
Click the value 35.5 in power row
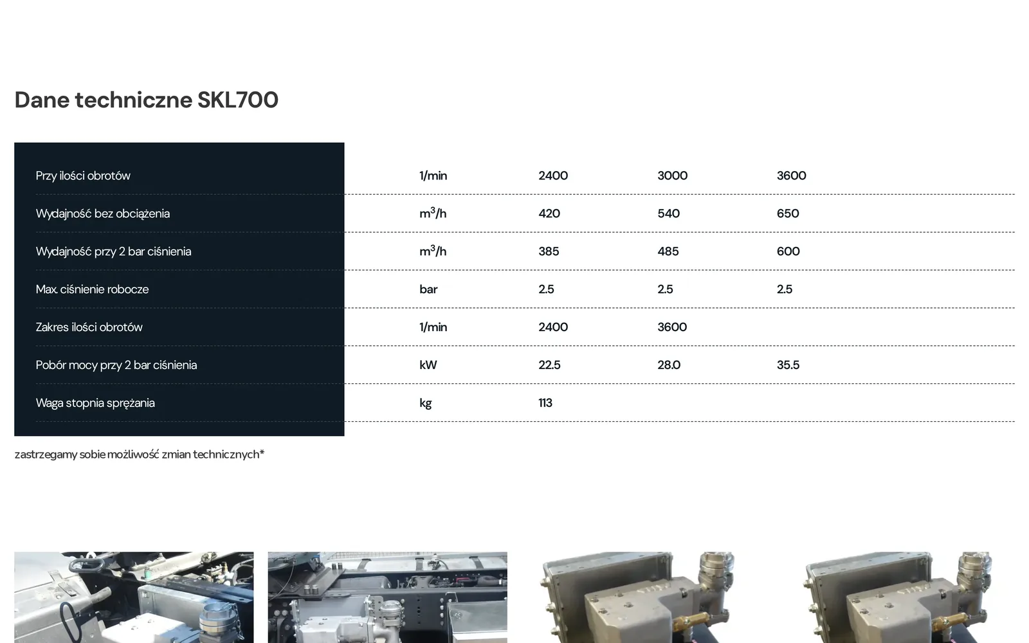pos(788,365)
